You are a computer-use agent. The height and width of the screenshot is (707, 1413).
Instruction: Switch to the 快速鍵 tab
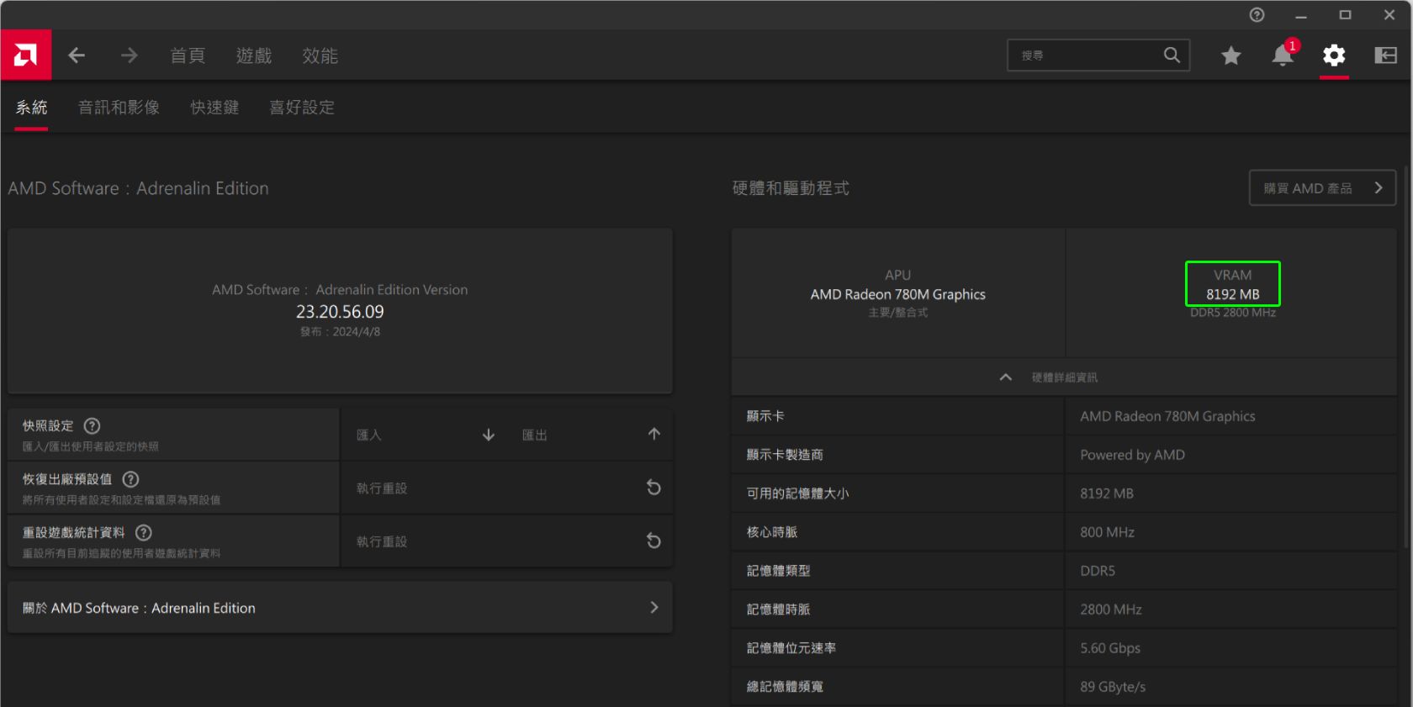click(214, 108)
